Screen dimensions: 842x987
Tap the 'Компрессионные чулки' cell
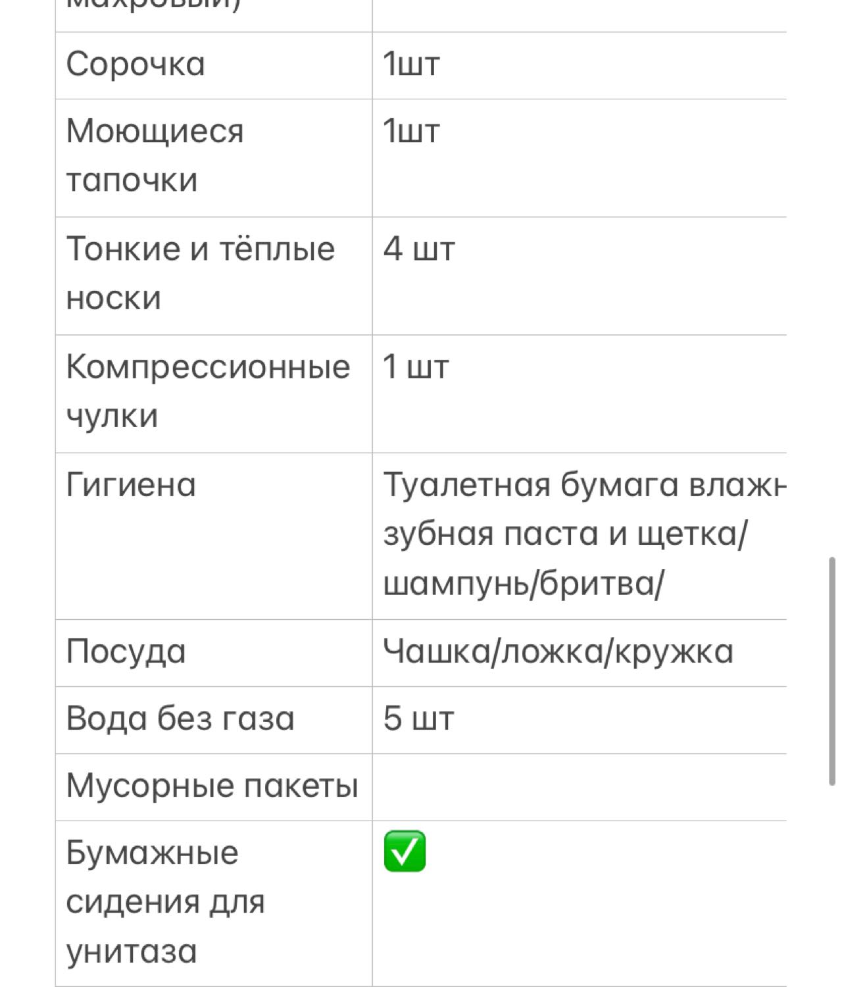(214, 393)
